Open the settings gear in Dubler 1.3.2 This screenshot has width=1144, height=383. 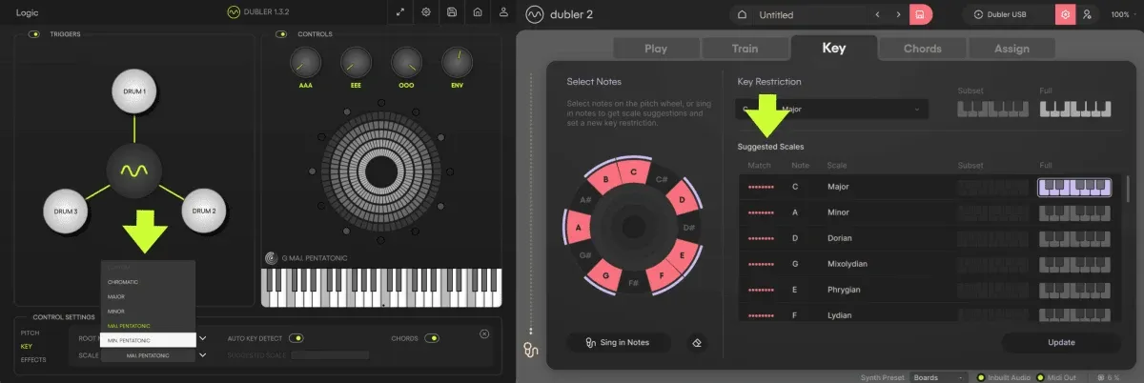click(x=426, y=12)
